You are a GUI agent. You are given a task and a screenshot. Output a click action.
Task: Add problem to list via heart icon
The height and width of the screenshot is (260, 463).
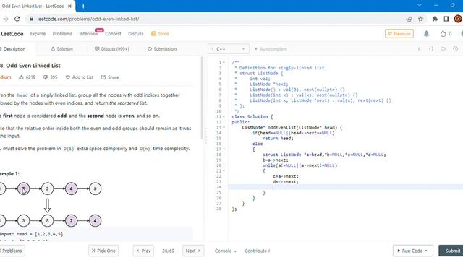click(80, 77)
